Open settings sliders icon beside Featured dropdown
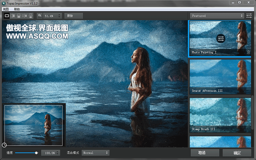256x160 pixels. click(249, 16)
